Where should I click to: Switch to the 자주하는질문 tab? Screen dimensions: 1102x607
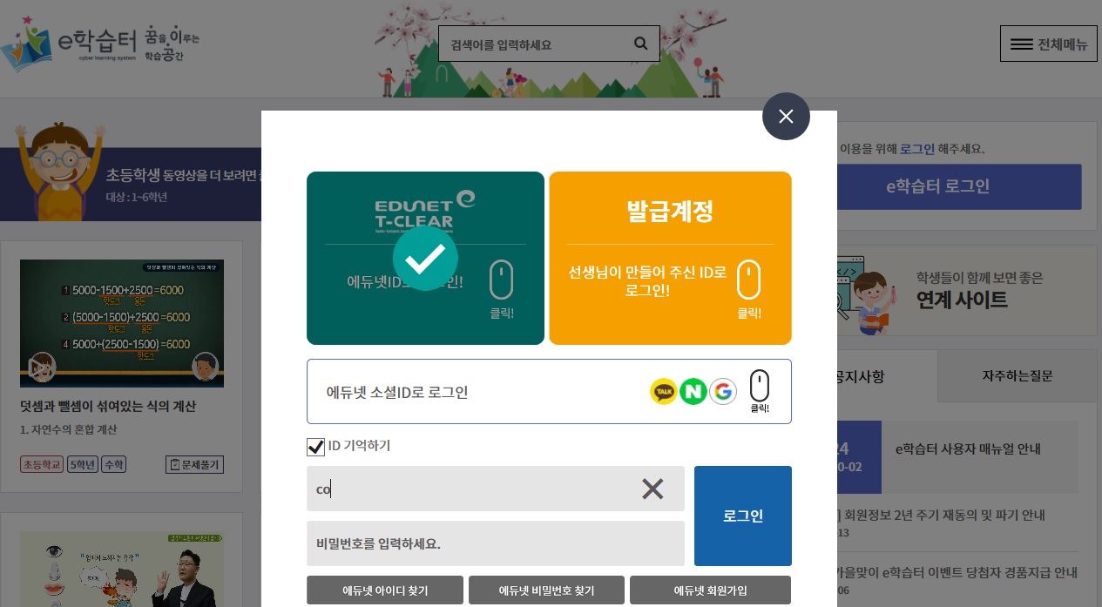click(1017, 376)
